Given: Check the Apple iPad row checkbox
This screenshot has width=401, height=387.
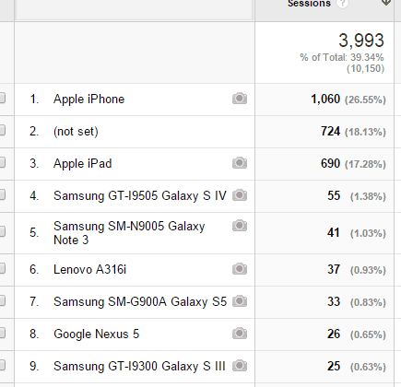Looking at the screenshot, I should pyautogui.click(x=2, y=162).
